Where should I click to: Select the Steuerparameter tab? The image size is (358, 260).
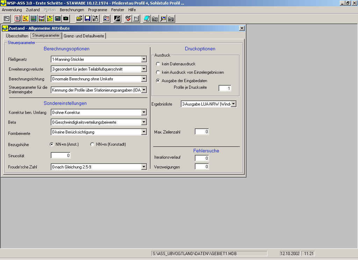point(46,35)
